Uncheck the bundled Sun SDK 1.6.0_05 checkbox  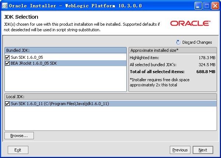coord(7,57)
